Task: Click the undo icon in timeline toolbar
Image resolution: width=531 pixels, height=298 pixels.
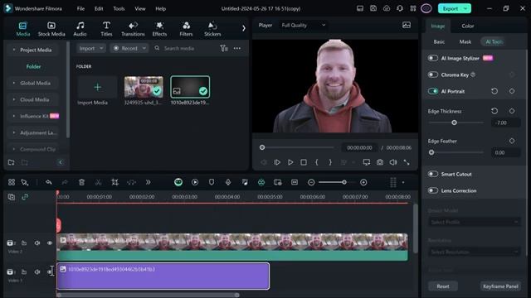Action: (49, 182)
